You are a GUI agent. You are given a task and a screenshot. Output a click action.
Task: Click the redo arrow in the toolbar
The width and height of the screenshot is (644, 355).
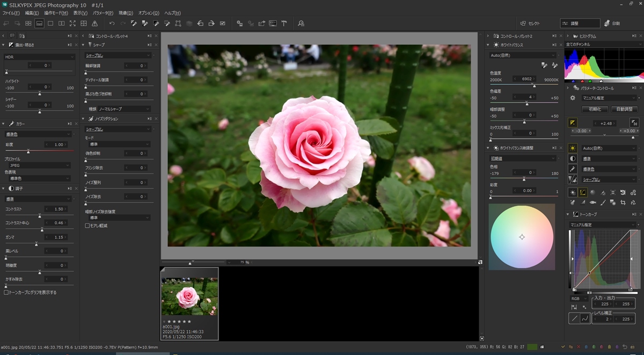click(x=123, y=23)
